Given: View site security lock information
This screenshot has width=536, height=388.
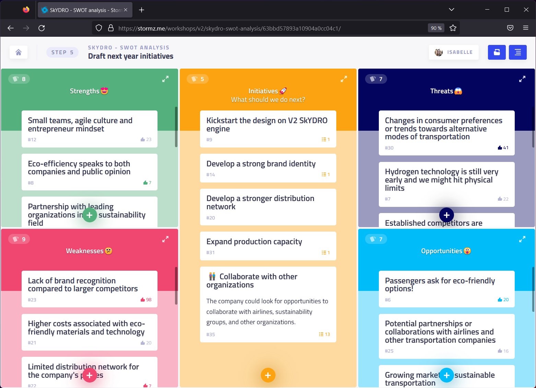Looking at the screenshot, I should pos(111,28).
